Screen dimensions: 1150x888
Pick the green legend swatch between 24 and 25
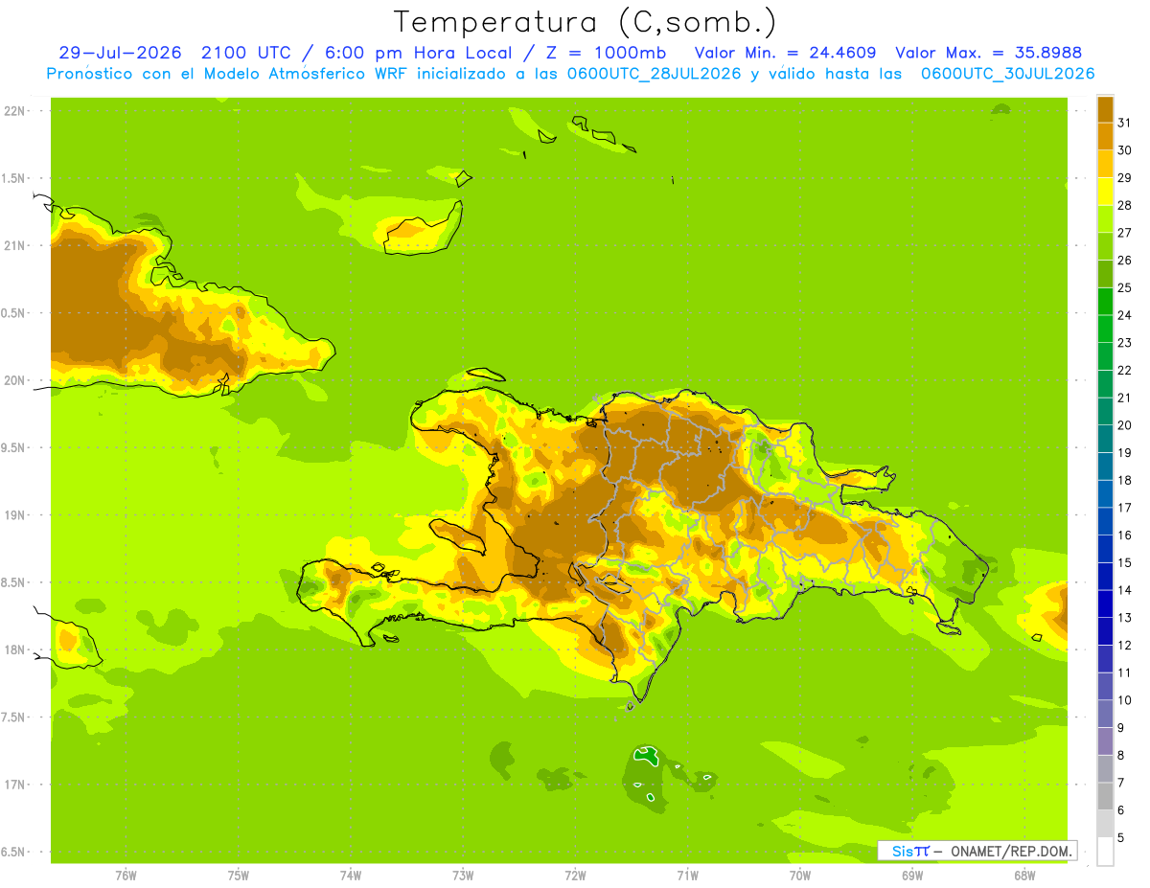click(1105, 301)
